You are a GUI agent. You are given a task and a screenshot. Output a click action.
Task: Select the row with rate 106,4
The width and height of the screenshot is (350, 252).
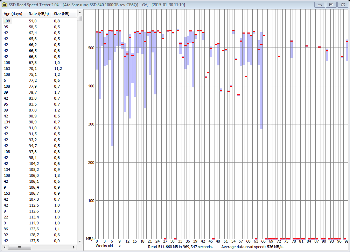[39, 187]
